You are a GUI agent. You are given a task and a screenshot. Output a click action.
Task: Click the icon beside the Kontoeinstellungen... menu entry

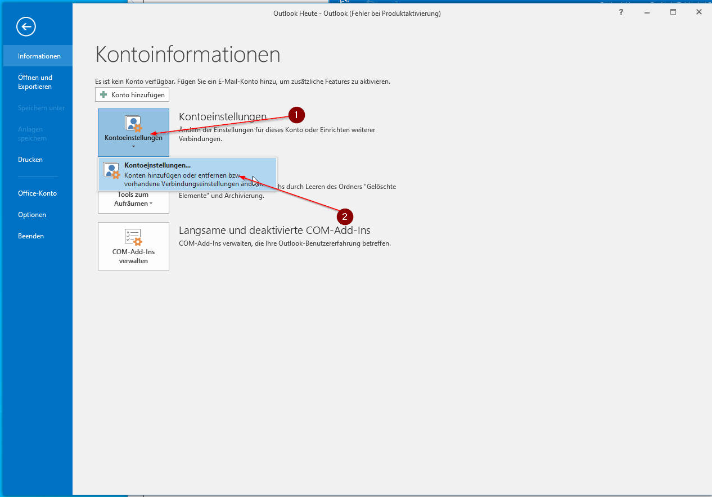pos(111,171)
